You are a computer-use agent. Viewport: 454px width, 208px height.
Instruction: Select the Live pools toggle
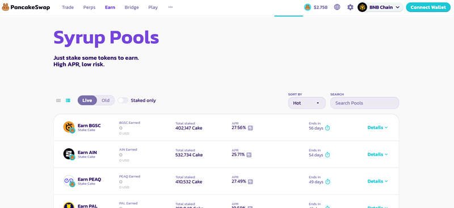pyautogui.click(x=87, y=101)
